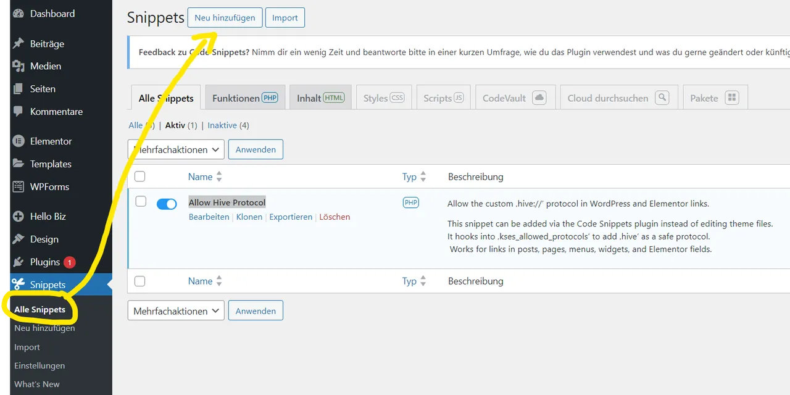Viewport: 790px width, 395px height.
Task: Open the Allow Hive Protocol snippet title
Action: 227,202
